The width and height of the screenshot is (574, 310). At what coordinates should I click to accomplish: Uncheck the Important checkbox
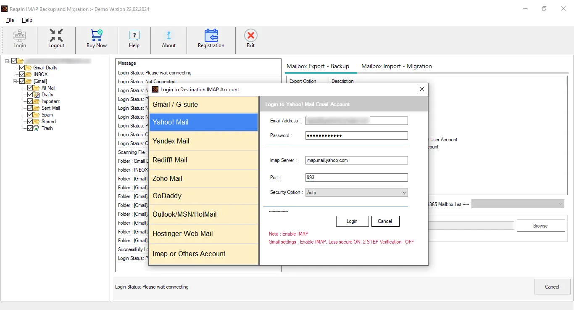30,101
